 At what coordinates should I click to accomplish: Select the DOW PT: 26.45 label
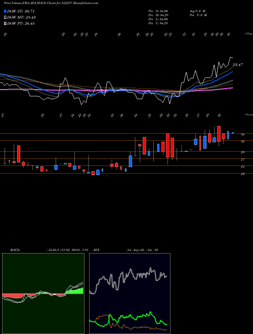[x=21, y=23]
